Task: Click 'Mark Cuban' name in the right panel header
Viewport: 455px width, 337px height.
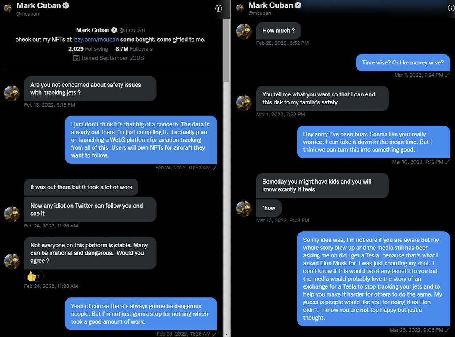Action: pyautogui.click(x=271, y=5)
